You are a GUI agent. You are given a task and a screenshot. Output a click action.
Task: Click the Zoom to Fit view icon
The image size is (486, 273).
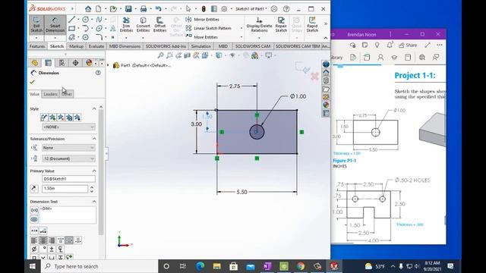(160, 55)
